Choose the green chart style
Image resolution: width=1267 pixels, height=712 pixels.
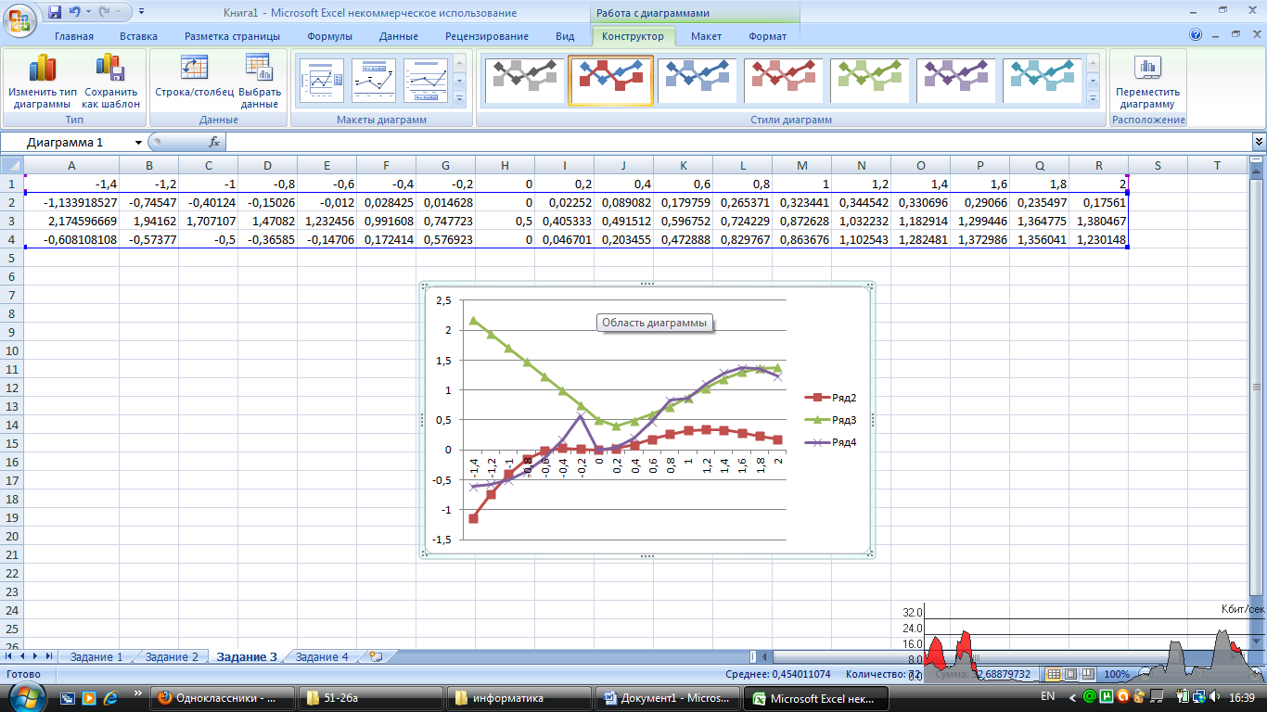[870, 81]
